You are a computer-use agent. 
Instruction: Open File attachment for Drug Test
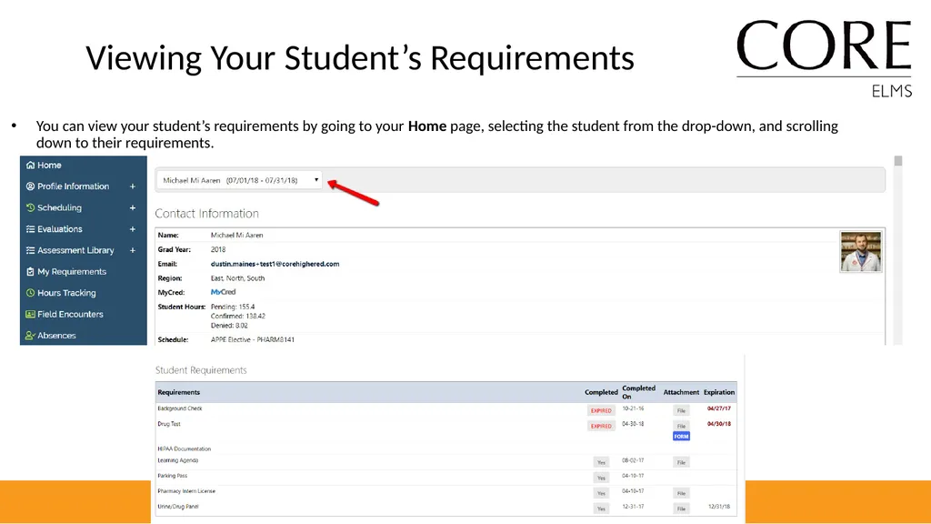[681, 426]
